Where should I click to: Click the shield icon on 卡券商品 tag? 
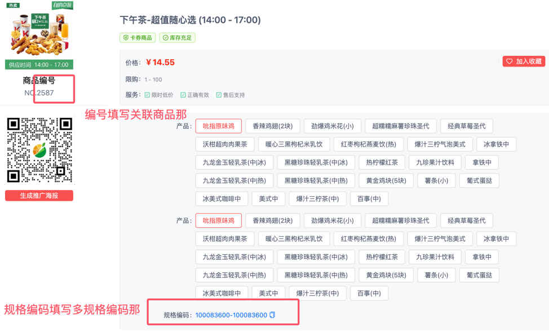pos(126,38)
